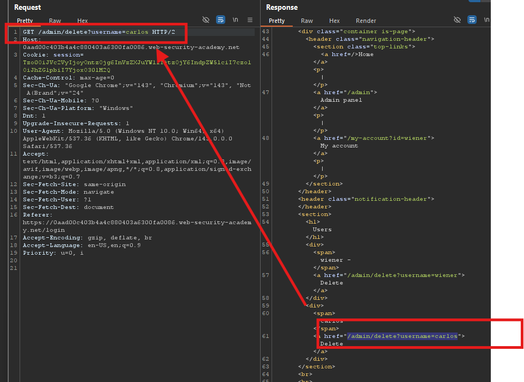This screenshot has height=382, width=524.
Task: Click the 'Dnt: 1' header line
Action: pyautogui.click(x=34, y=116)
